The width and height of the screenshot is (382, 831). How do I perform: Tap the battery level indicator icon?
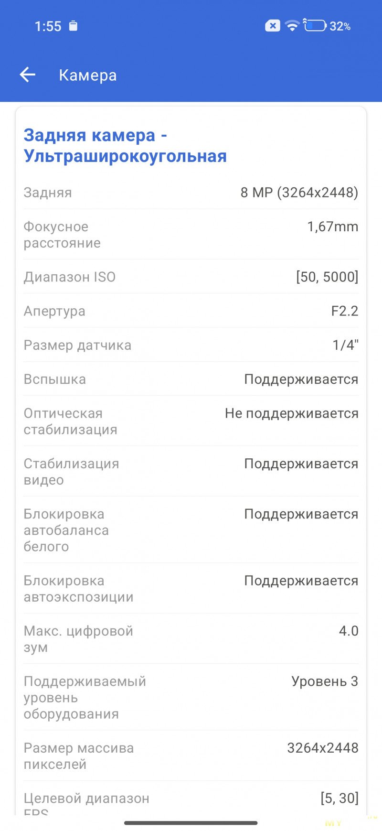click(315, 26)
